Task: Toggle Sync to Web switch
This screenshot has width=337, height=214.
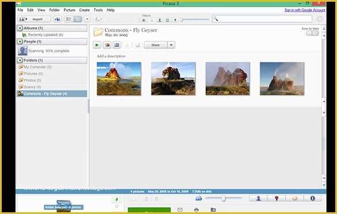Action: pos(312,33)
